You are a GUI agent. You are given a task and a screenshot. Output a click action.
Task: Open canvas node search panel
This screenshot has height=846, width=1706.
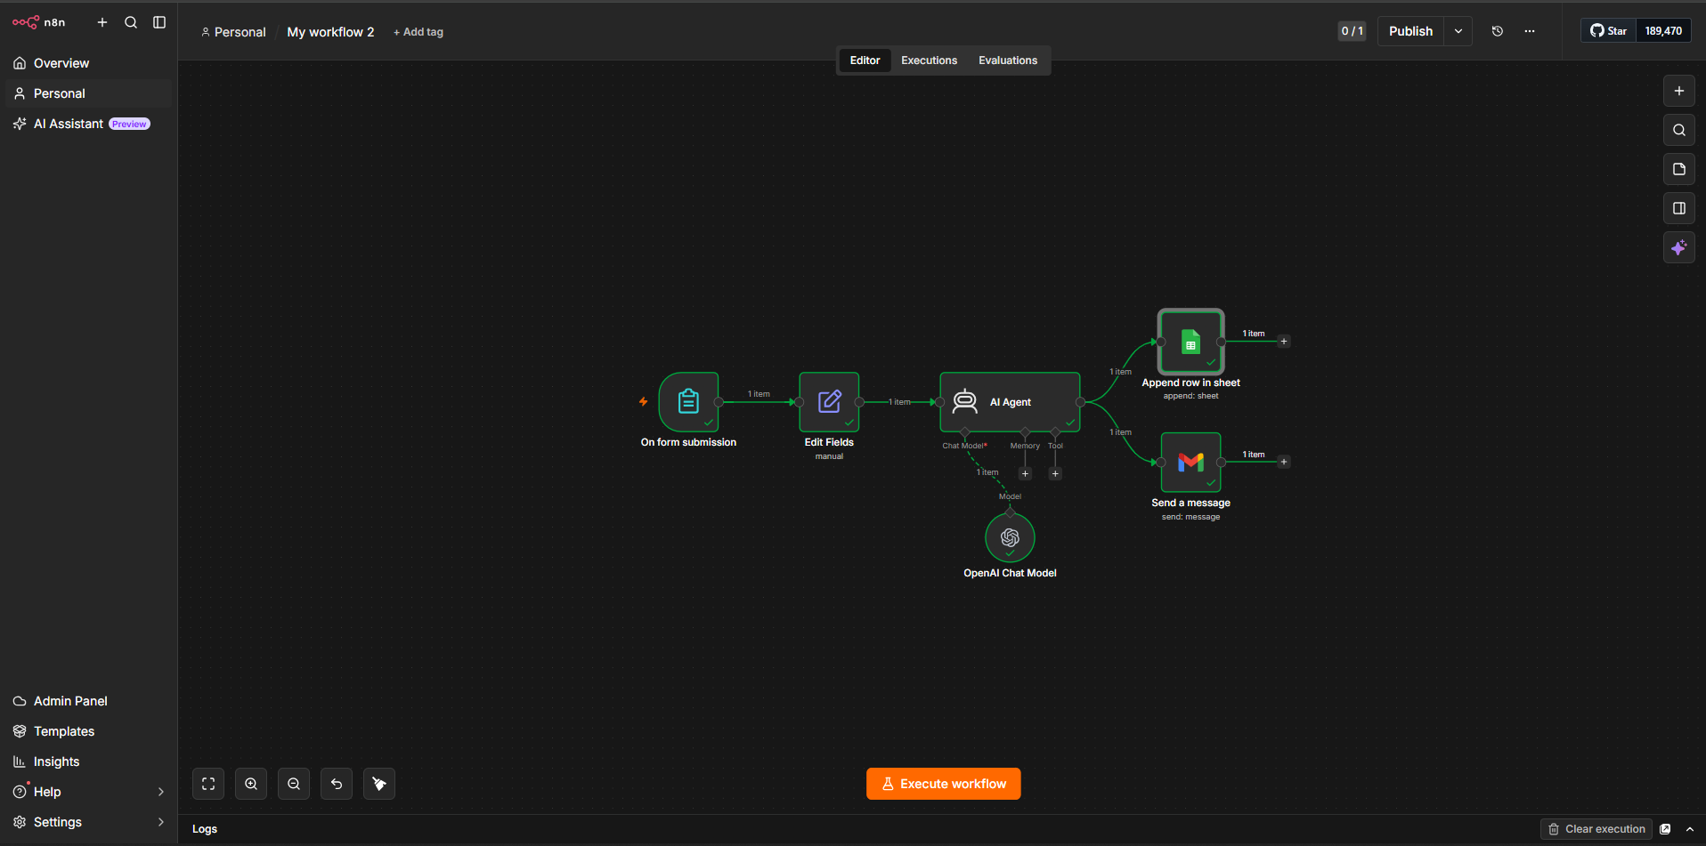pos(1679,130)
